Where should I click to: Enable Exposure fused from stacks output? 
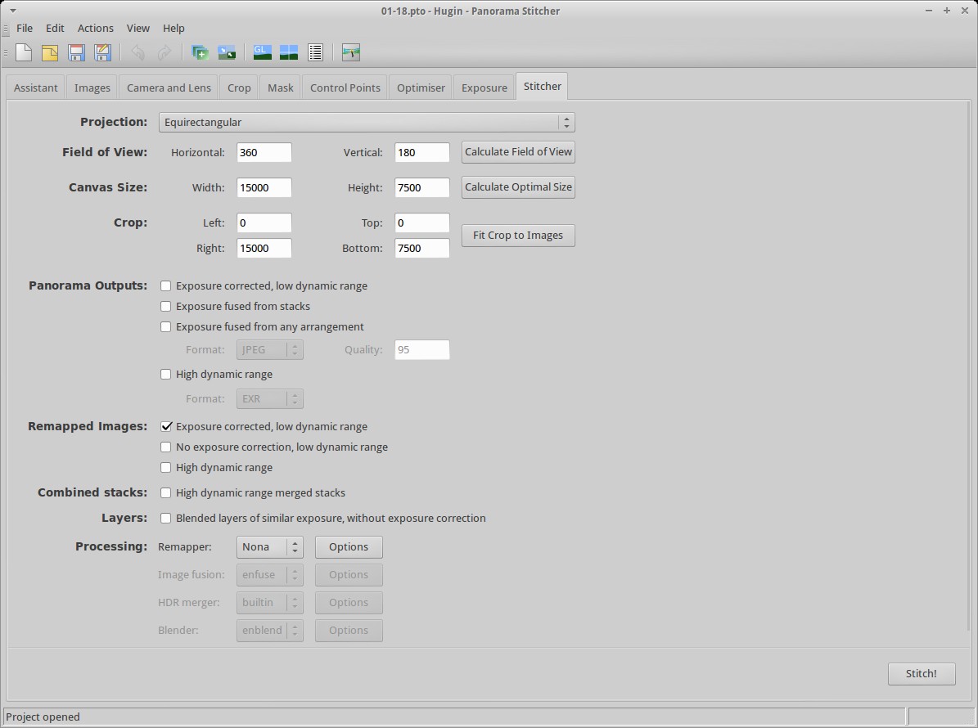[166, 306]
